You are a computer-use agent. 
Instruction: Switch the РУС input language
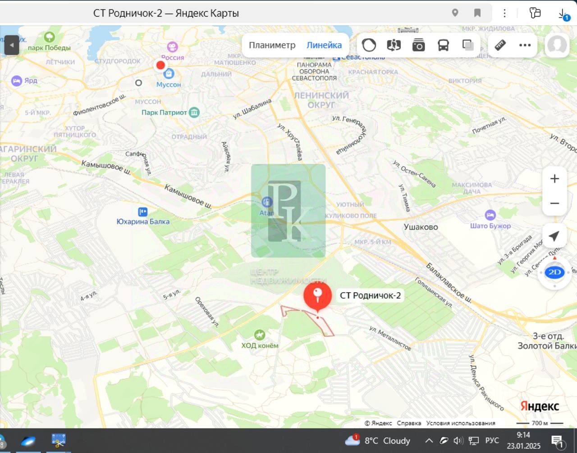(x=492, y=440)
